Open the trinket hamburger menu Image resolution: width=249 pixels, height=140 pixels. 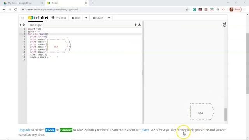pyautogui.click(x=23, y=18)
